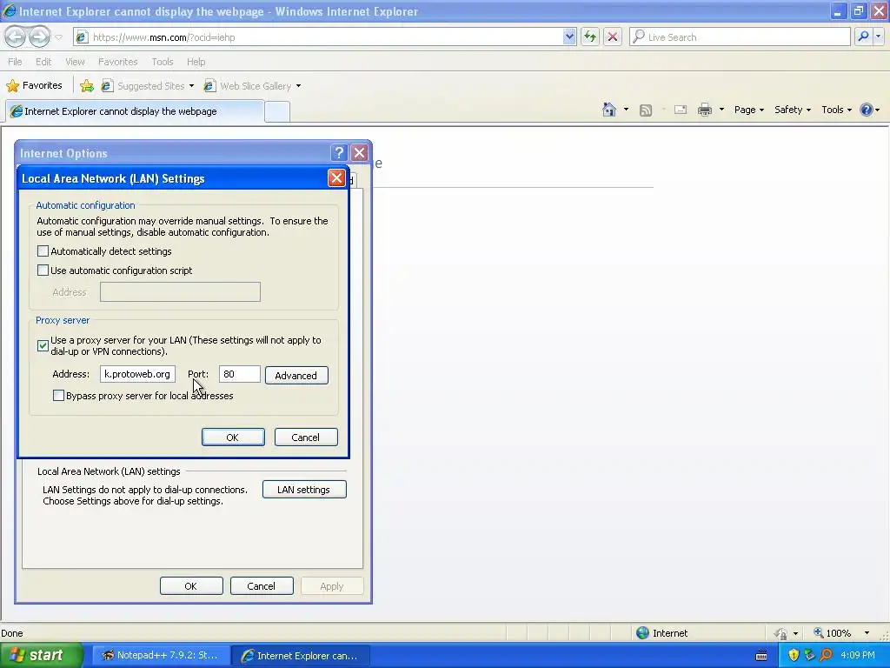Open the Edit menu
Viewport: 890px width, 668px height.
click(43, 62)
